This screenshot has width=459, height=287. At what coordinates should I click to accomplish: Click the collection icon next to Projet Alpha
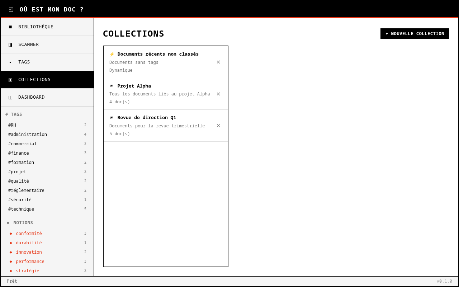click(112, 86)
